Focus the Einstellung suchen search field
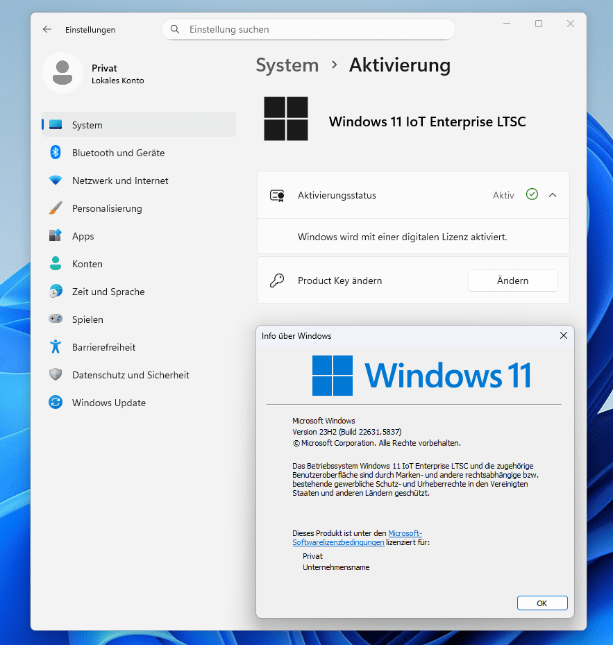 tap(308, 29)
